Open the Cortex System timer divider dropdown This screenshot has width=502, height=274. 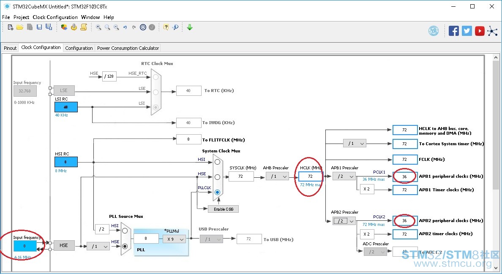[x=355, y=144]
